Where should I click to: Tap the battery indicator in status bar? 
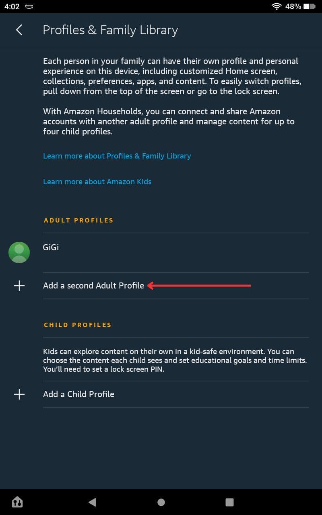coord(309,6)
